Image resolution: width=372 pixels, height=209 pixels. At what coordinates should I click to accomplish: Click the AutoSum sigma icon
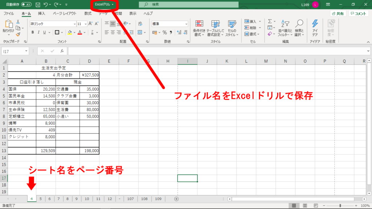(270, 21)
